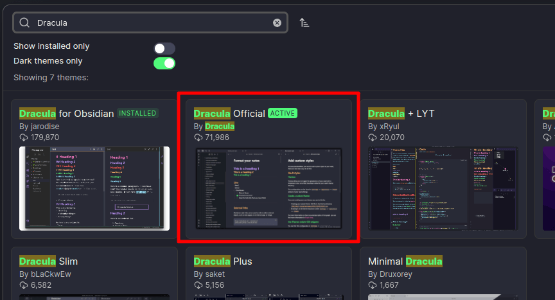Select the Minimal Dracula theme title
555x300 pixels.
405,261
